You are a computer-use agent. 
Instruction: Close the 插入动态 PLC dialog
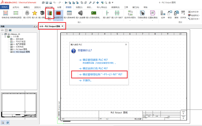click(126, 45)
